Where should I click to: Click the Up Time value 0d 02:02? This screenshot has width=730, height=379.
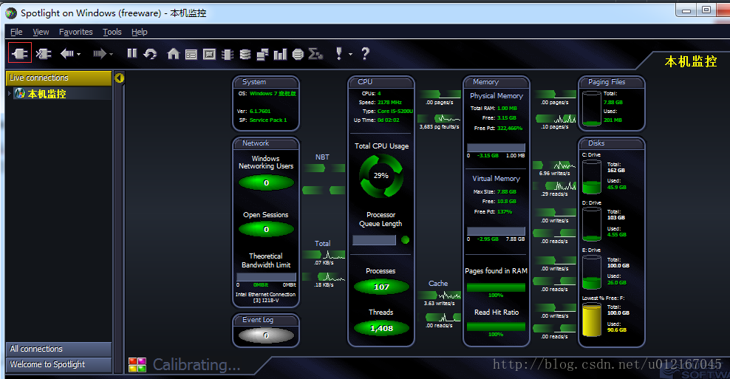pos(389,120)
